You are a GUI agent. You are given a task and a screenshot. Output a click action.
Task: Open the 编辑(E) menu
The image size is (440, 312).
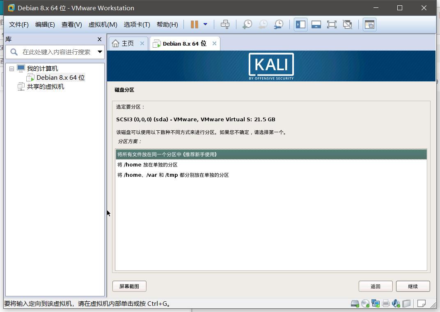[x=45, y=24]
